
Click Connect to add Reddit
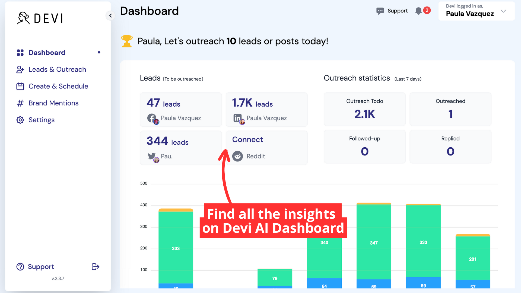coord(247,139)
